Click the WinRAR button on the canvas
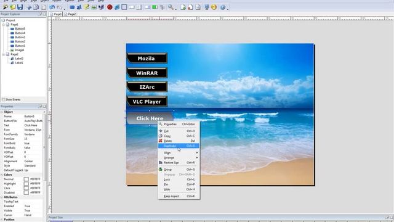Viewport: 394px width, 222px height. [x=147, y=73]
